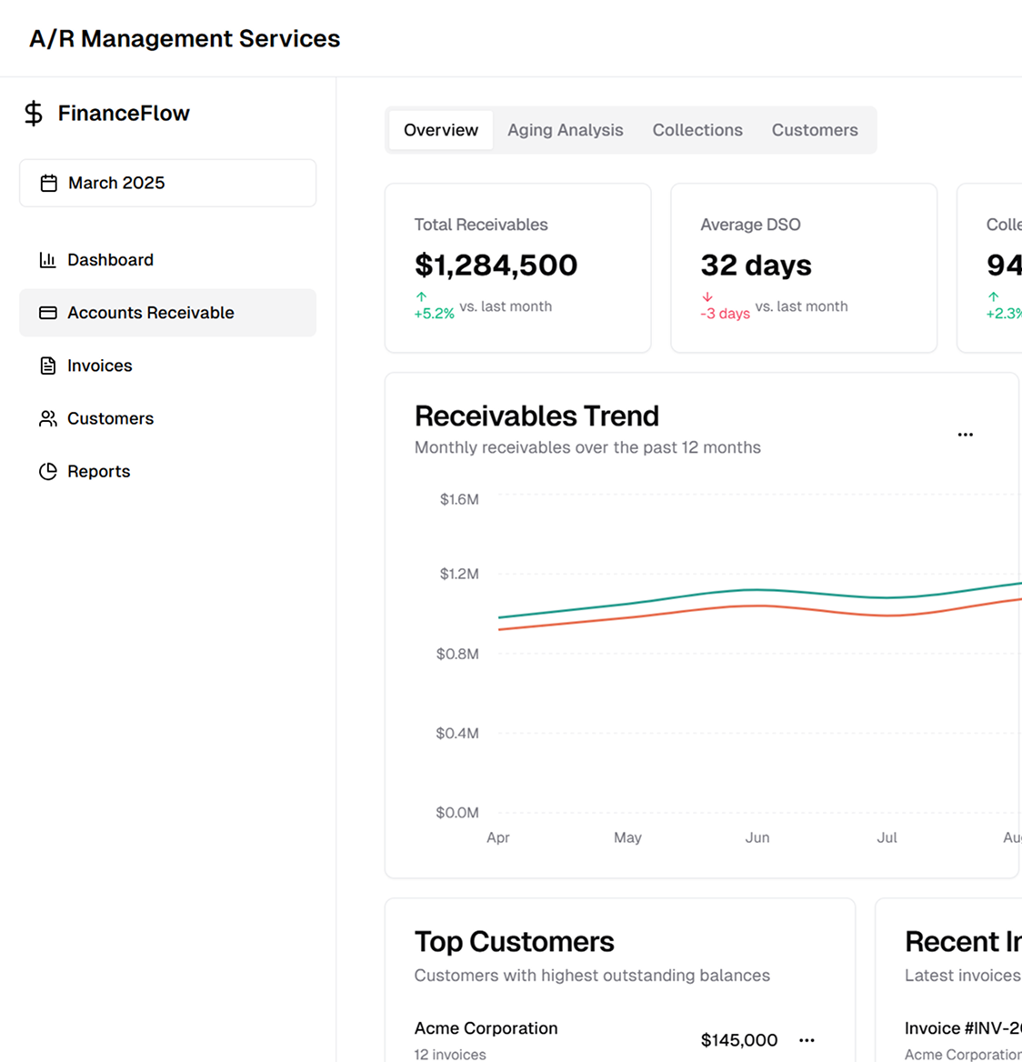The image size is (1022, 1062).
Task: Click the Dashboard bar chart icon
Action: 48,260
